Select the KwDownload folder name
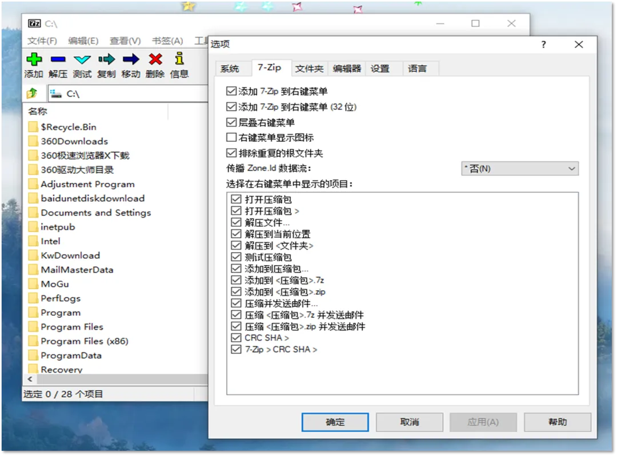This screenshot has height=456, width=617. click(70, 256)
